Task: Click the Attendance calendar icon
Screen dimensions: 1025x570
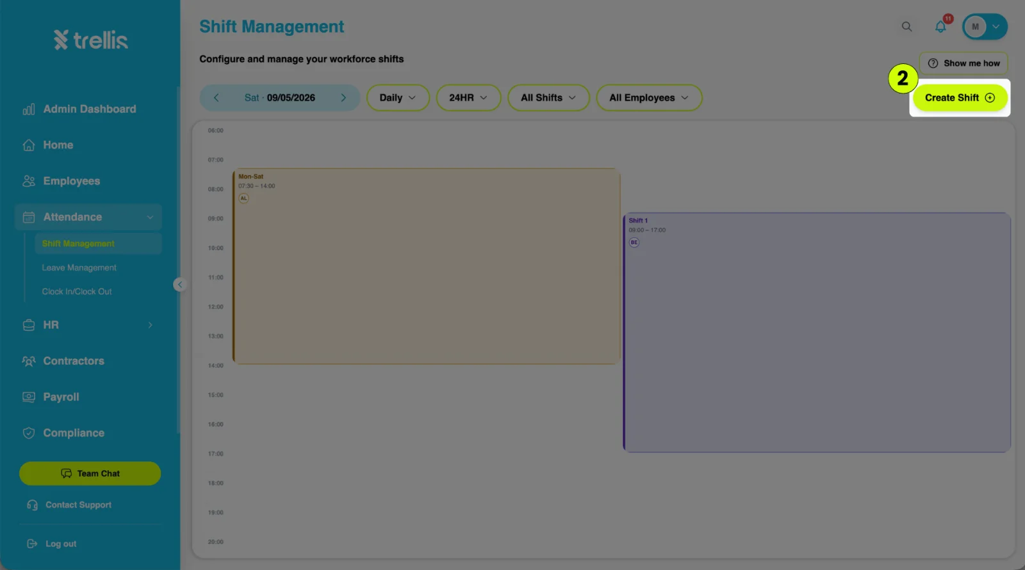Action: click(x=29, y=218)
